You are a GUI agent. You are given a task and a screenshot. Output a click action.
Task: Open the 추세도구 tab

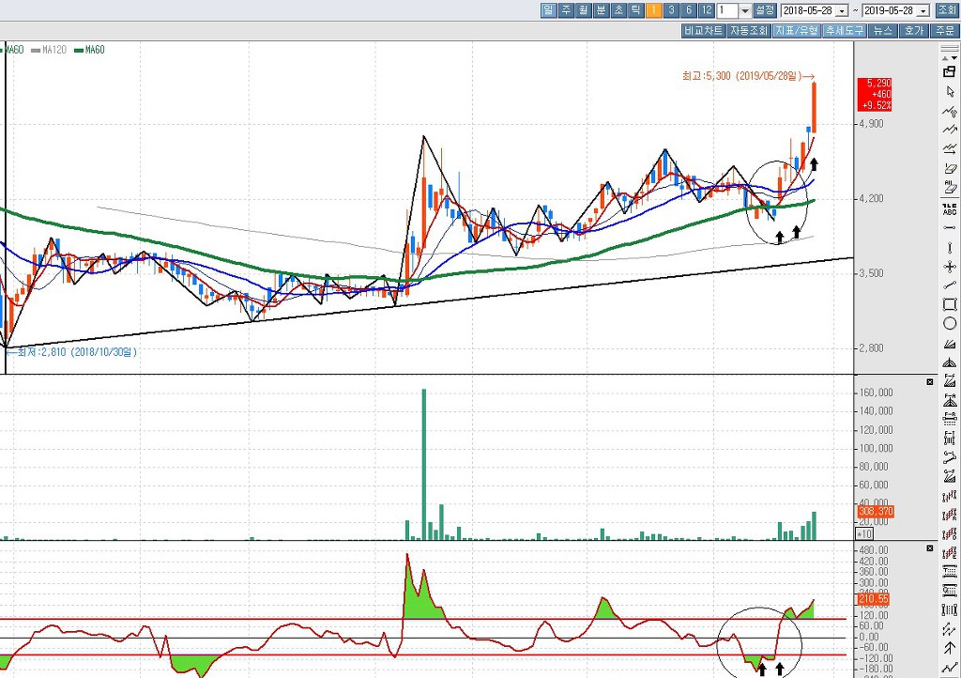tap(846, 30)
